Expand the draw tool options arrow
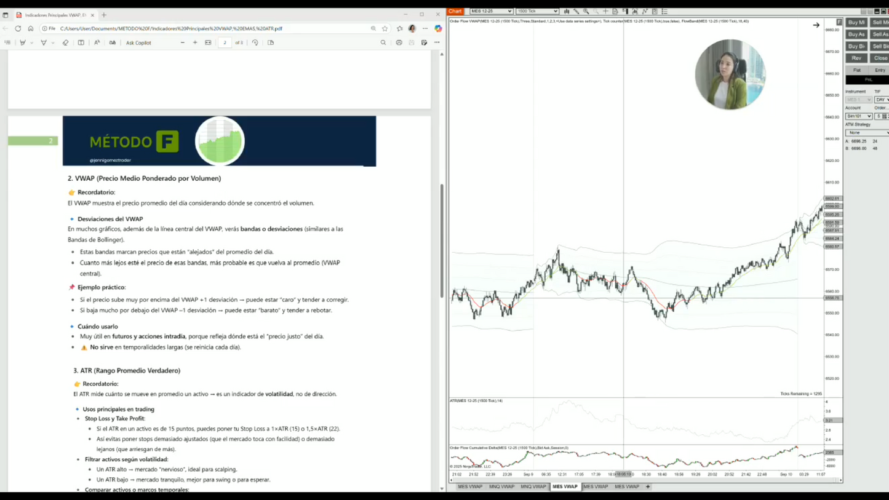 (x=53, y=43)
